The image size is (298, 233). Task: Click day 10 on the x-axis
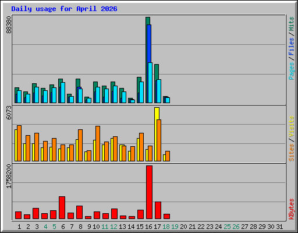[96, 227]
